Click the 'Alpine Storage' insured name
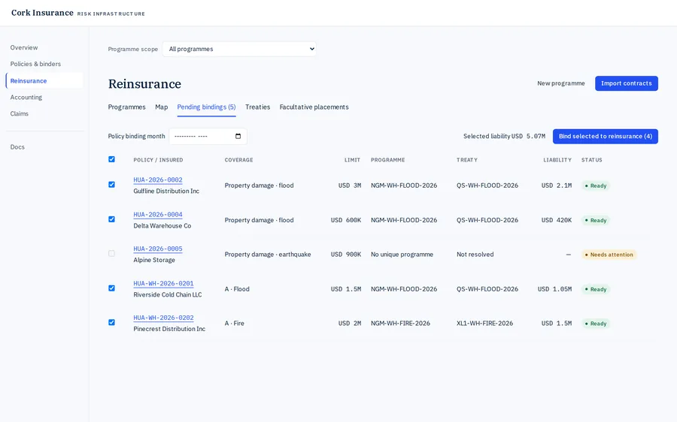Viewport: 677px width, 422px height. coord(154,260)
